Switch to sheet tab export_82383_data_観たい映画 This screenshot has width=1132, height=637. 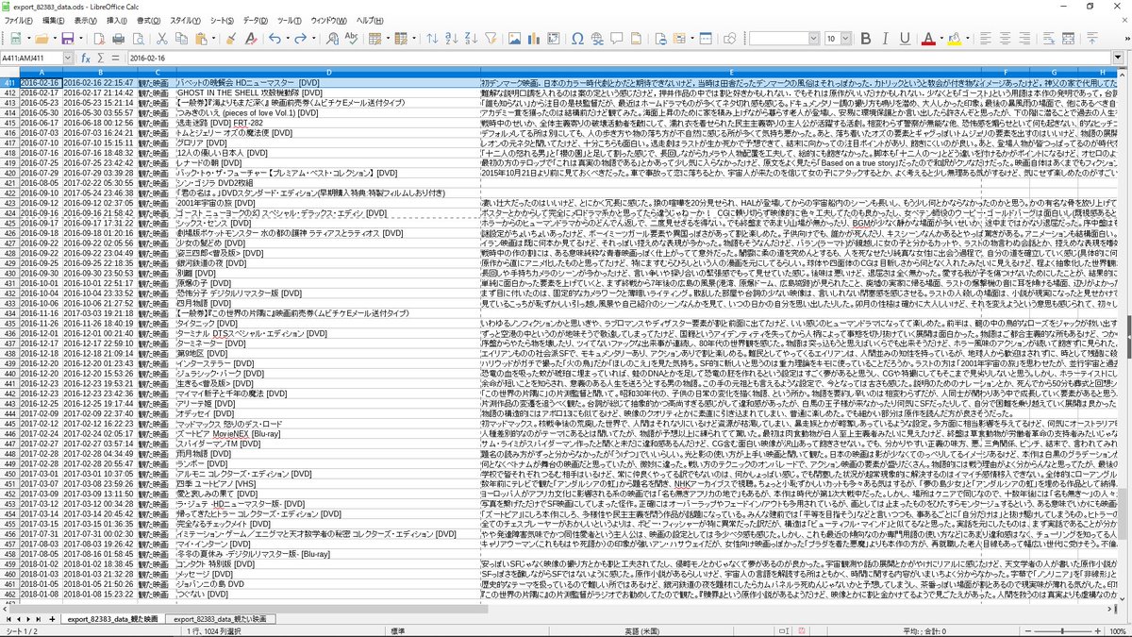[x=221, y=619]
